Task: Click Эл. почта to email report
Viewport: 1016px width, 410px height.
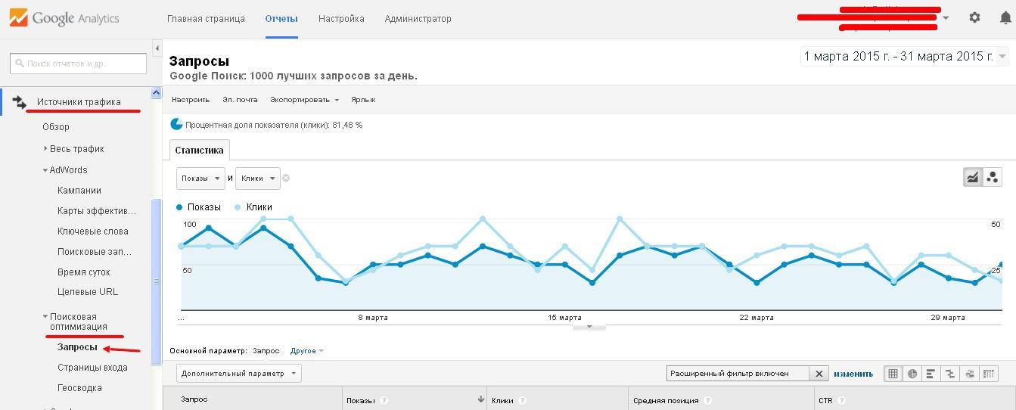Action: coord(240,99)
